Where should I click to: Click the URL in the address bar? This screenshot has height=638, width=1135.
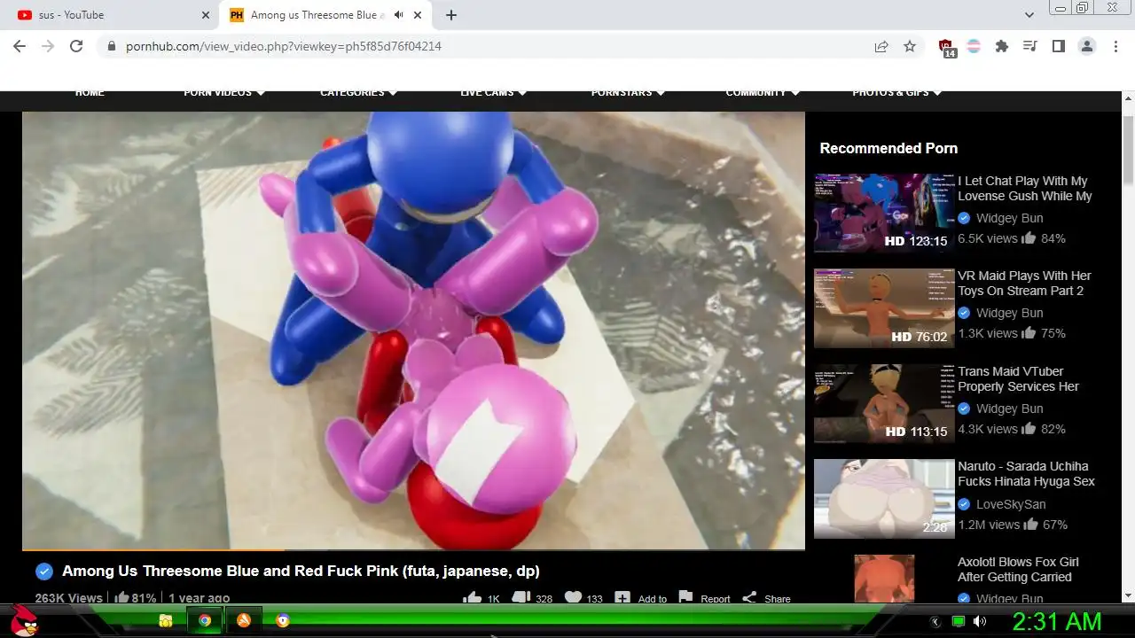284,46
